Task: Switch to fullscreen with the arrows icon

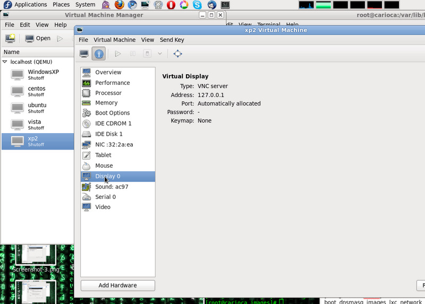Action: (x=178, y=54)
